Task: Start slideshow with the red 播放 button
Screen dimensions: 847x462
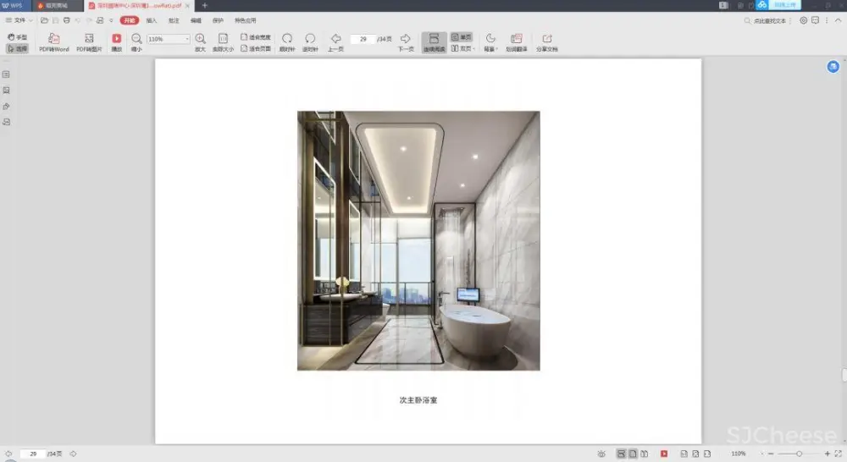Action: coord(117,42)
